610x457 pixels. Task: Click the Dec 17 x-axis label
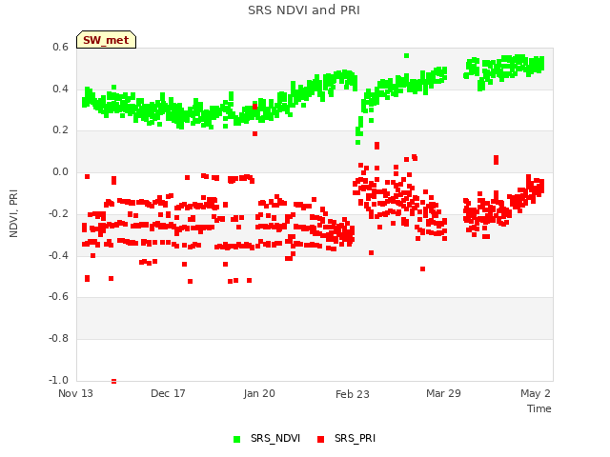[x=168, y=393]
